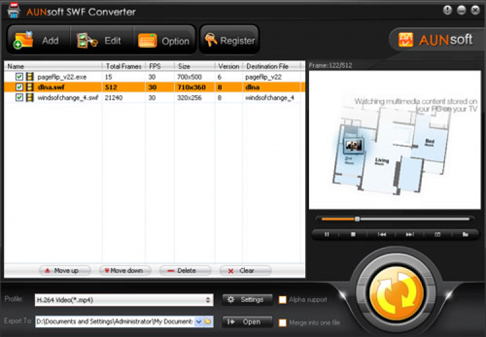Open the snapshot folder icon in player

coord(465,235)
